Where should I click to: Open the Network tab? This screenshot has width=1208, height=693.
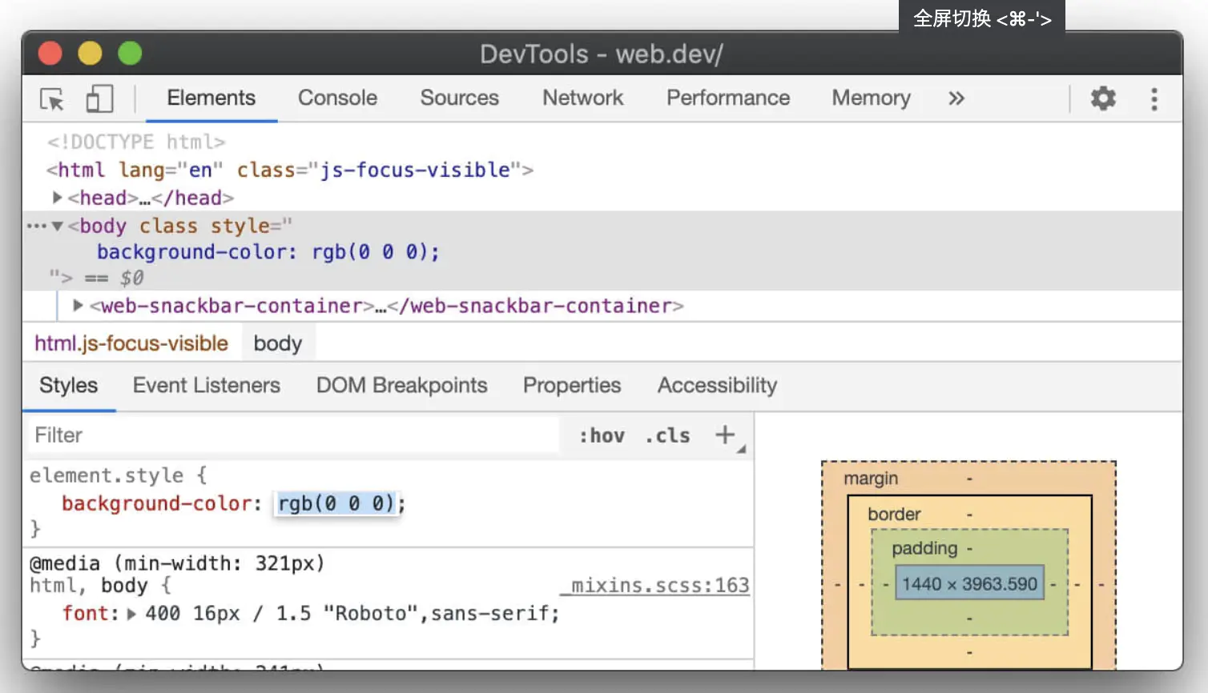(x=582, y=98)
